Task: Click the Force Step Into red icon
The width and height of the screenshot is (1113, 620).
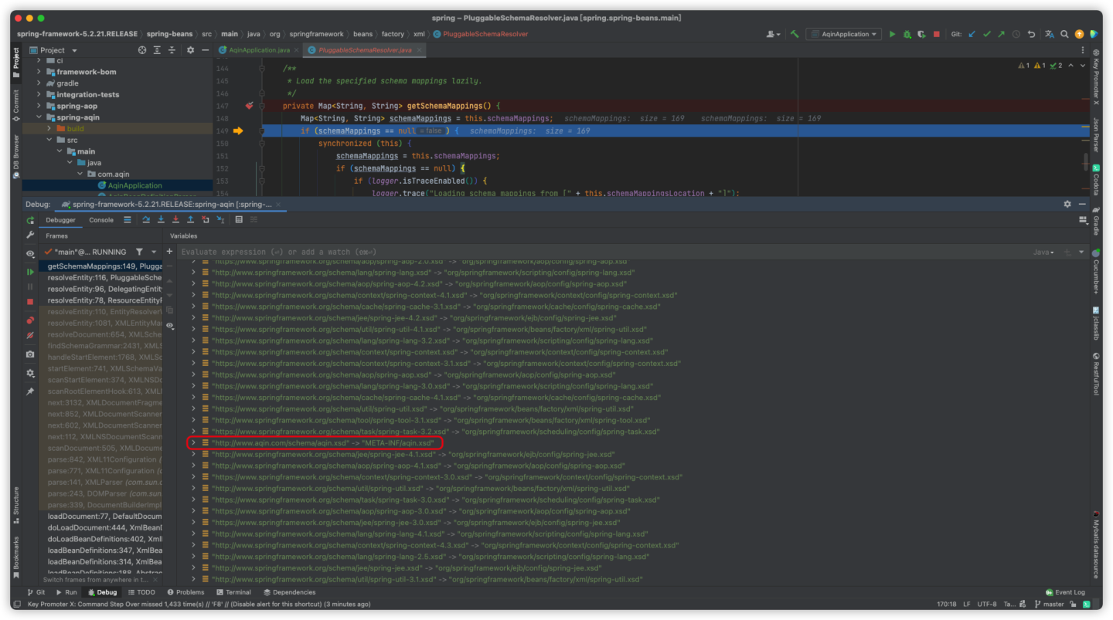Action: pos(175,219)
